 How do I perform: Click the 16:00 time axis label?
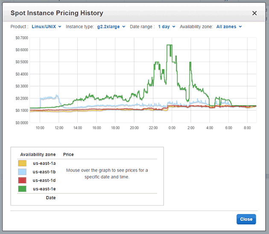96,128
